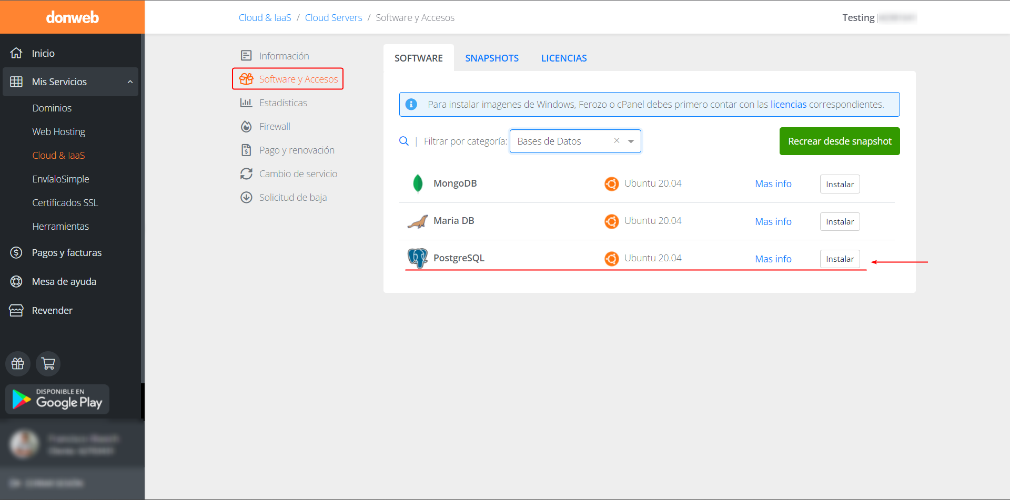
Task: Open Mas info for PostgreSQL
Action: coord(773,259)
